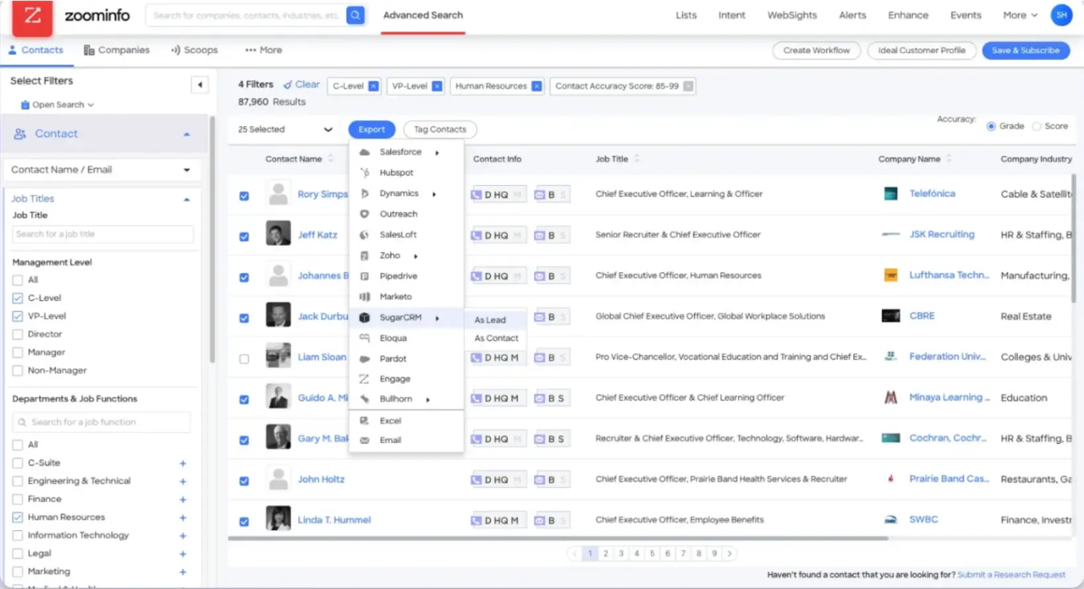Click Create Workflow button
This screenshot has height=589, width=1084.
pos(816,50)
